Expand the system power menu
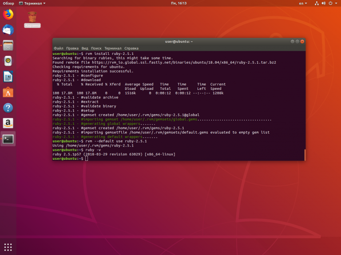Viewport: 341px width, 255px height. click(335, 3)
